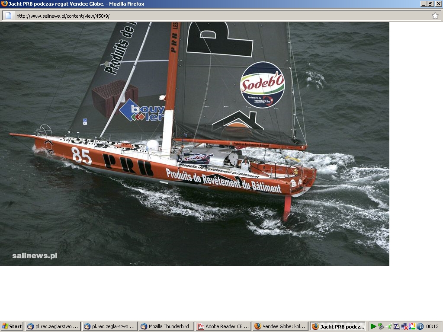
Task: Click the blue 'a' circle tray icon
Action: click(420, 326)
